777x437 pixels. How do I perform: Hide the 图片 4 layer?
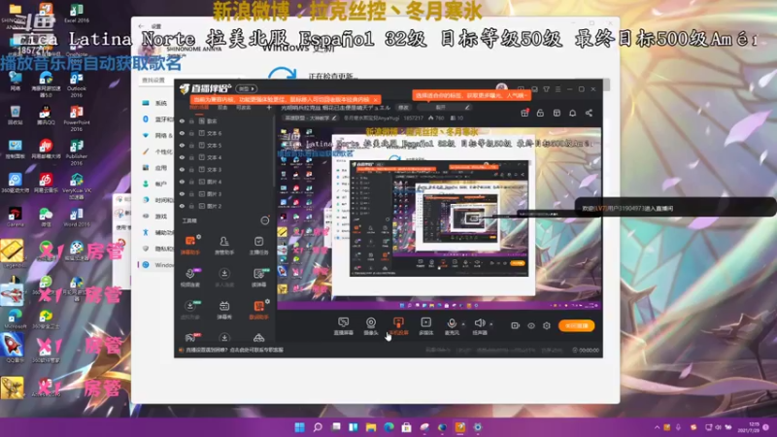click(x=182, y=182)
